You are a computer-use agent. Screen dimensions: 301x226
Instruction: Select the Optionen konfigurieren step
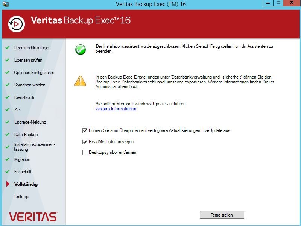34,73
